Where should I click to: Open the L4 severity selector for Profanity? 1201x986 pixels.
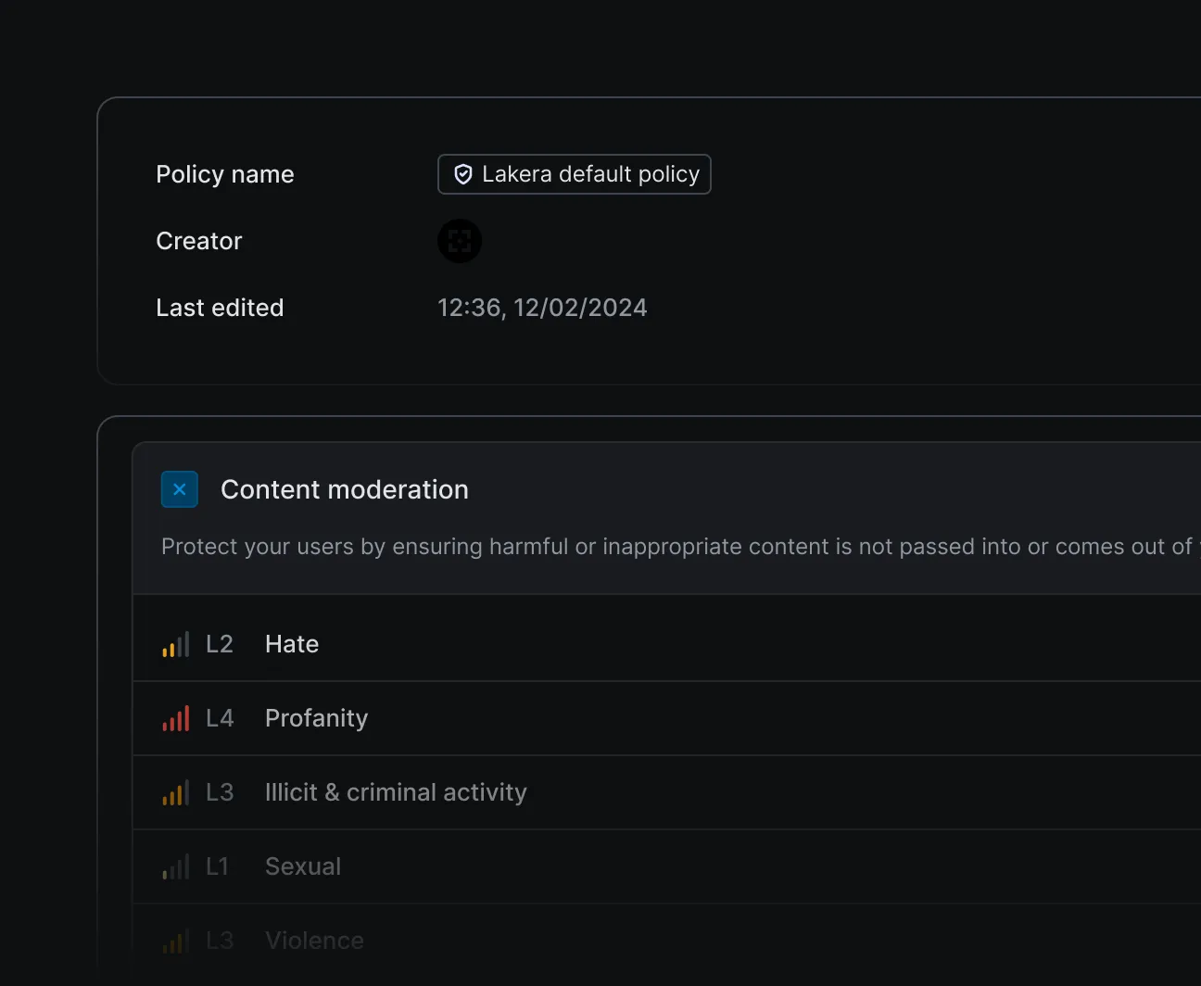(219, 718)
